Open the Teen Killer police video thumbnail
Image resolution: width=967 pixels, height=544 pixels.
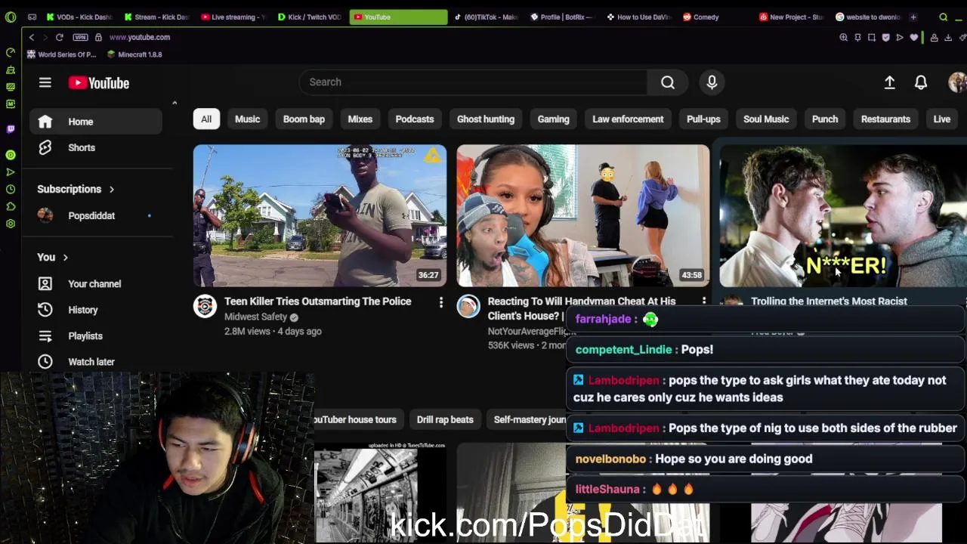click(x=320, y=216)
